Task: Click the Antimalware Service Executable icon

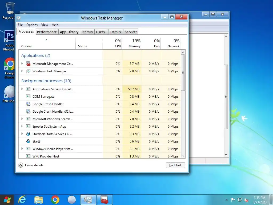Action: (28, 89)
